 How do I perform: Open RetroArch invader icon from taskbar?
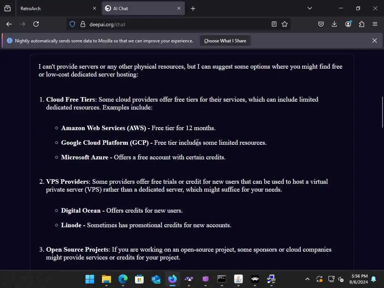point(255,279)
